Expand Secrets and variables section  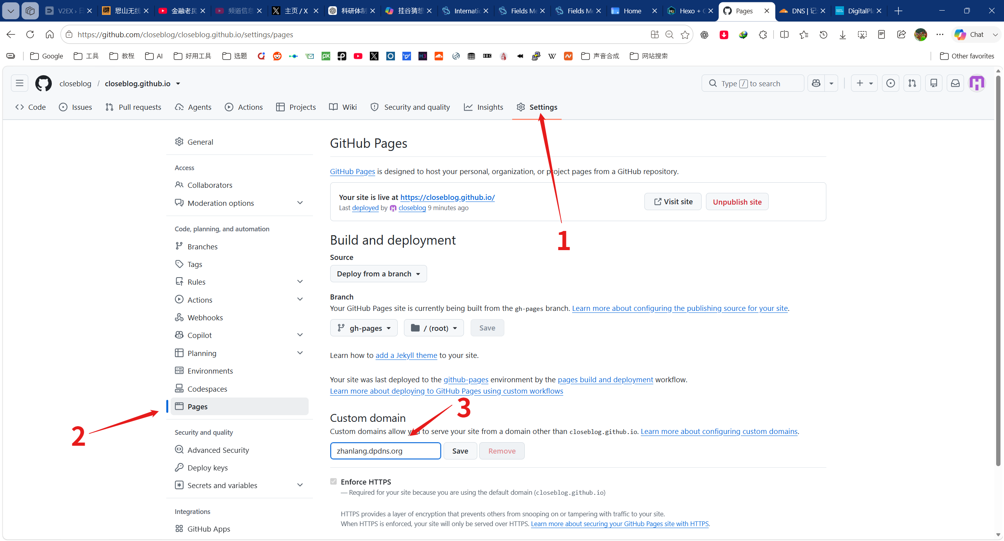point(300,485)
